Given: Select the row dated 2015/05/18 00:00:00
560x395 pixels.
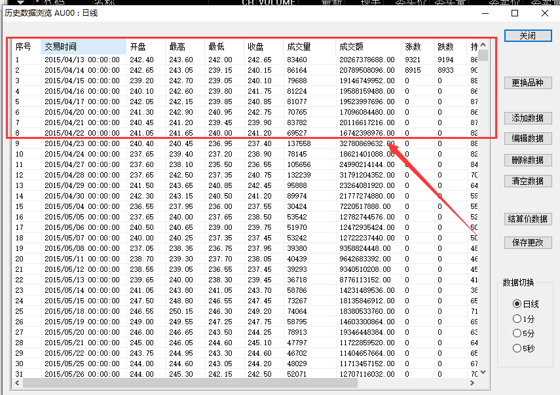Looking at the screenshot, I should point(245,311).
